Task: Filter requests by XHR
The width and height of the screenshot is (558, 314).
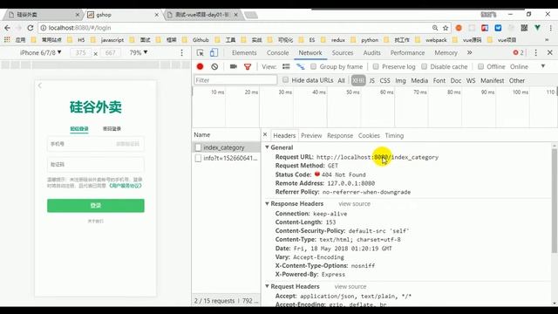Action: coord(358,80)
